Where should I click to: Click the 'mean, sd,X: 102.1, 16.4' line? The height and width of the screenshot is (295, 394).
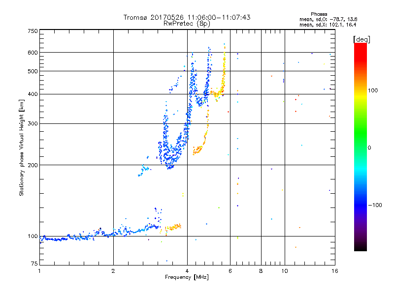(328, 25)
